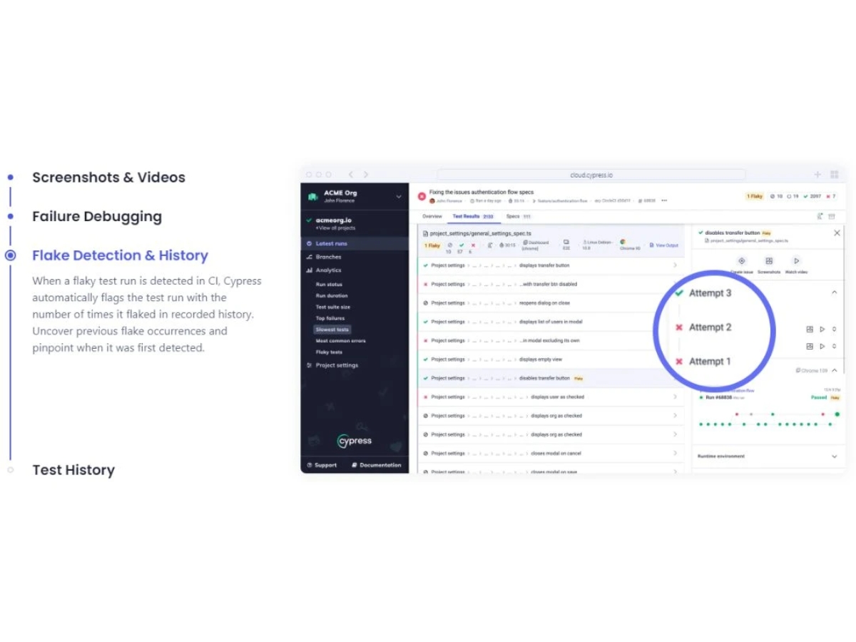Select the disables transfer button flaky test row
The width and height of the screenshot is (856, 642).
pos(551,378)
